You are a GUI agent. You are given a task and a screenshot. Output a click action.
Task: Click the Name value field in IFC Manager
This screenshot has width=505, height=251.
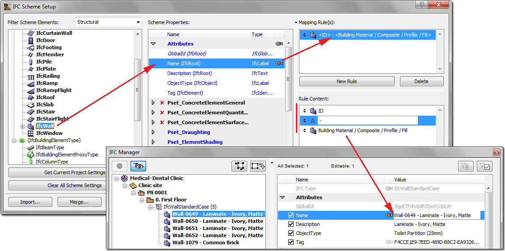click(x=437, y=215)
